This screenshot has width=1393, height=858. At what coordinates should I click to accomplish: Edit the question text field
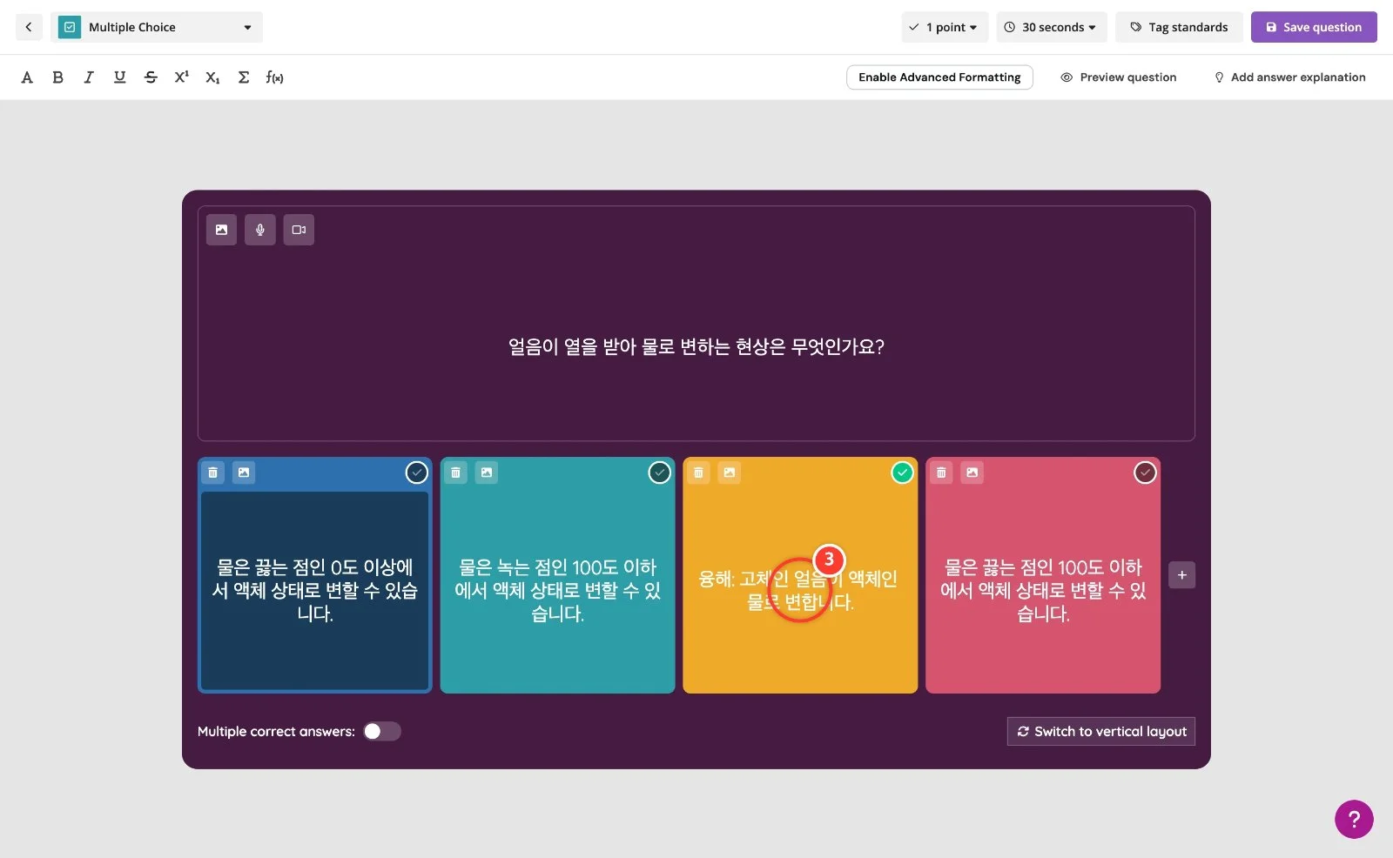click(696, 347)
